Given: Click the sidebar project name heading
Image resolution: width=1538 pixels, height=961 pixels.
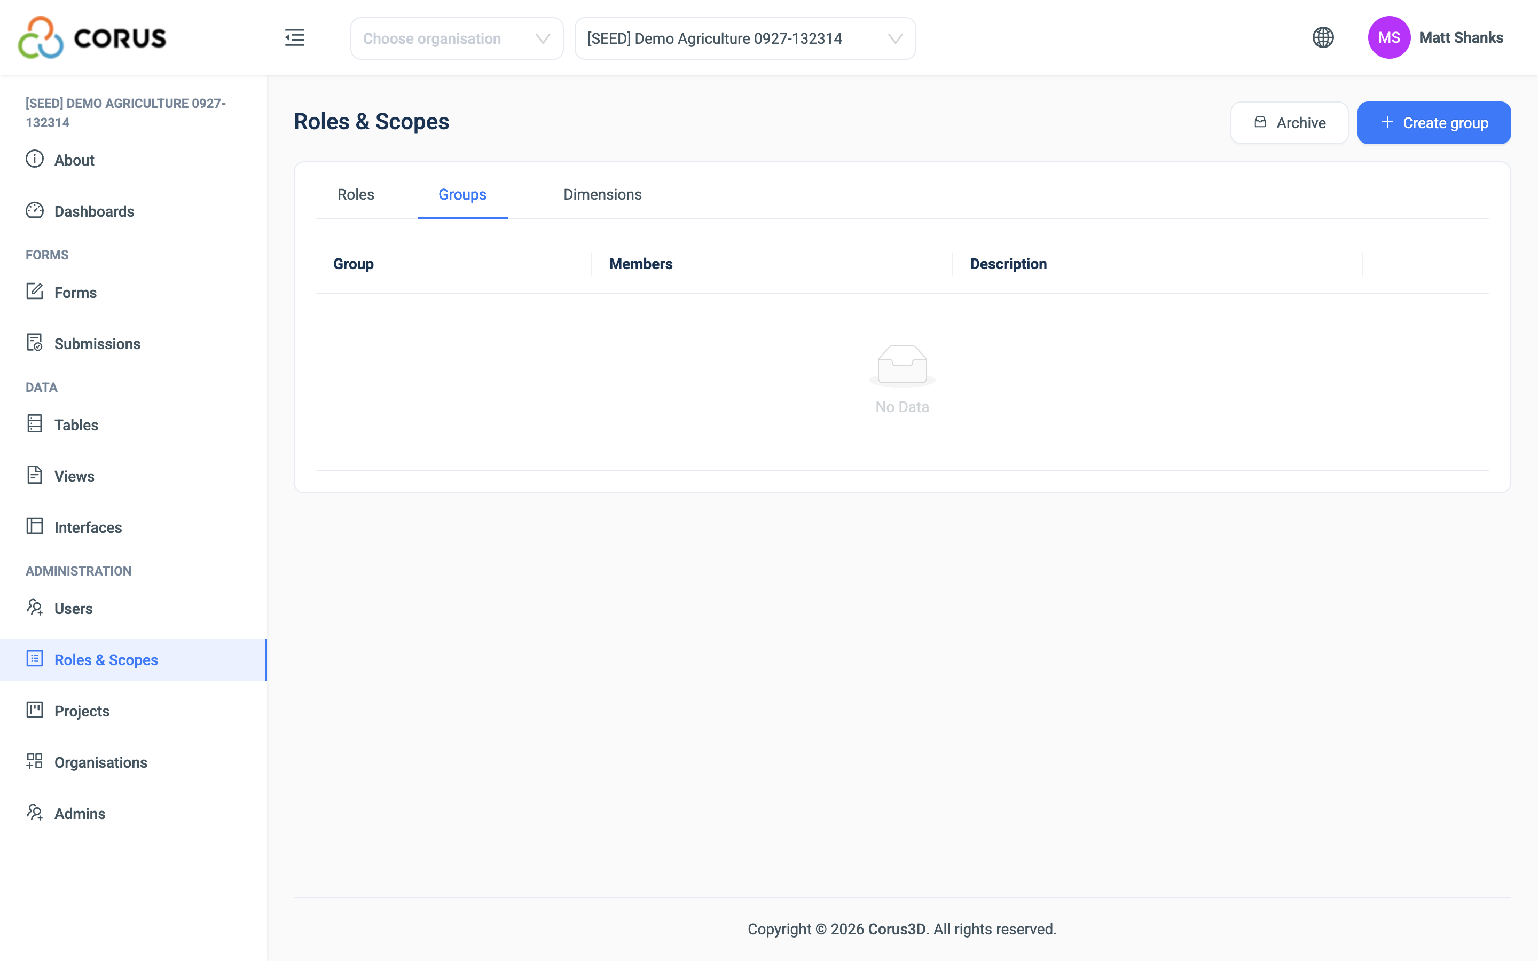Looking at the screenshot, I should point(126,113).
